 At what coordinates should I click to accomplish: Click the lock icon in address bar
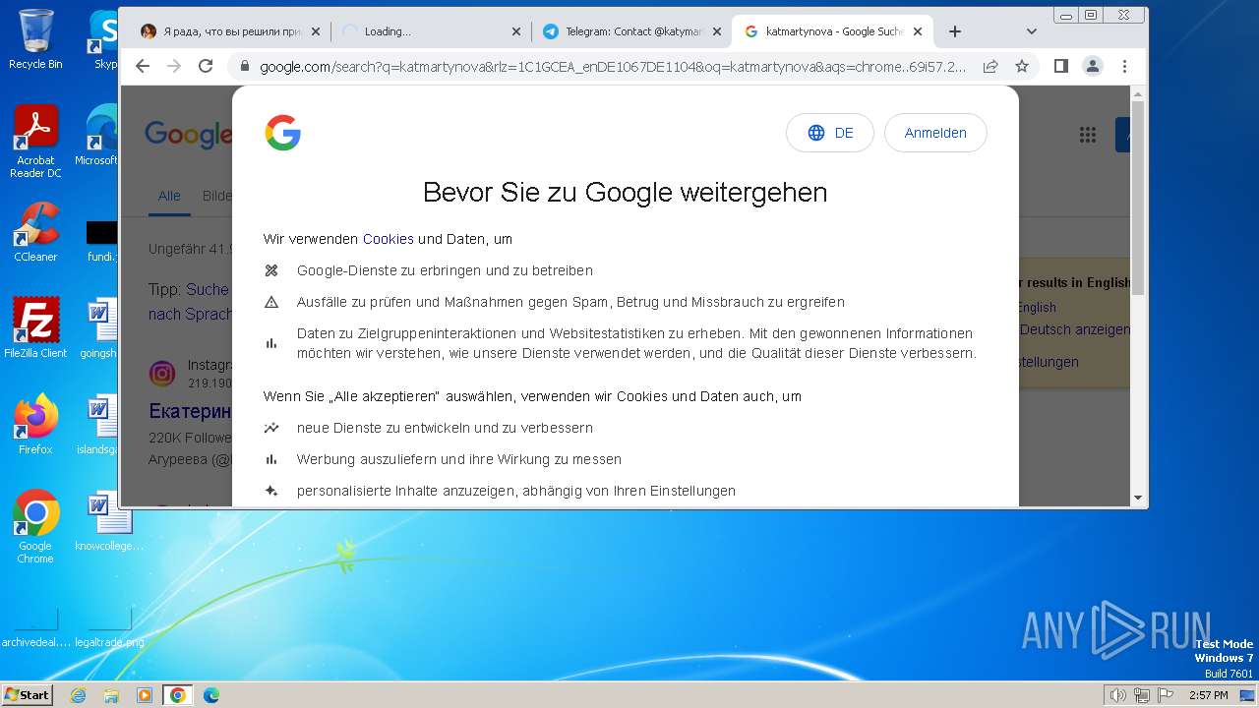[x=244, y=67]
